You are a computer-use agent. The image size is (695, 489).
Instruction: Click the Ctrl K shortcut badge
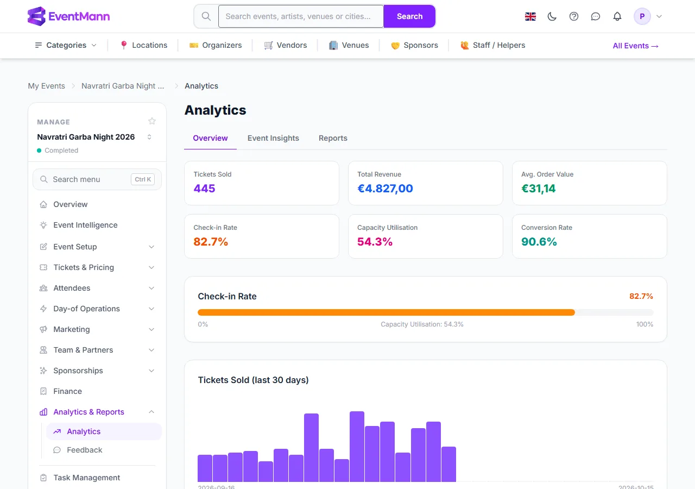[x=143, y=179]
